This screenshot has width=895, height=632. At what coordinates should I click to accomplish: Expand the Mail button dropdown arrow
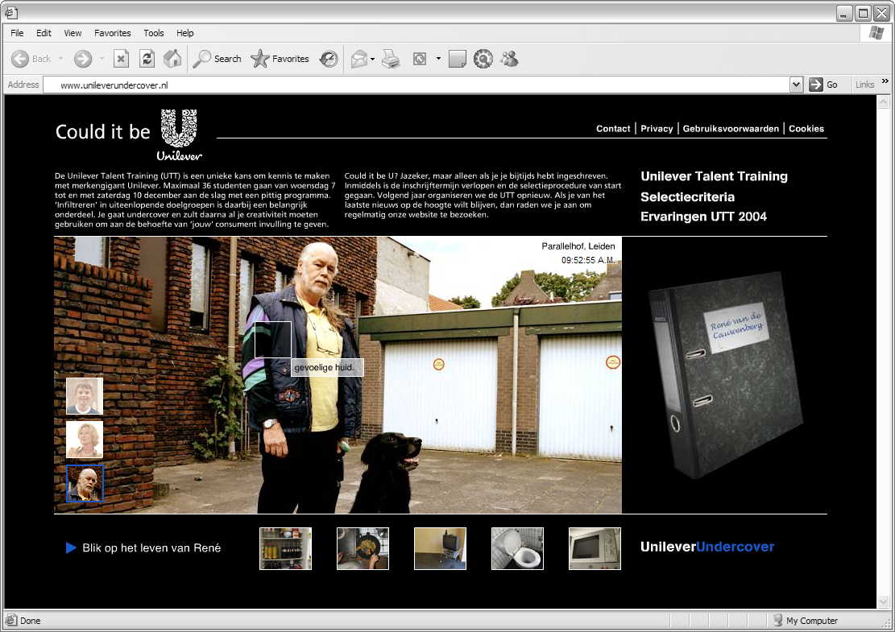[x=373, y=60]
